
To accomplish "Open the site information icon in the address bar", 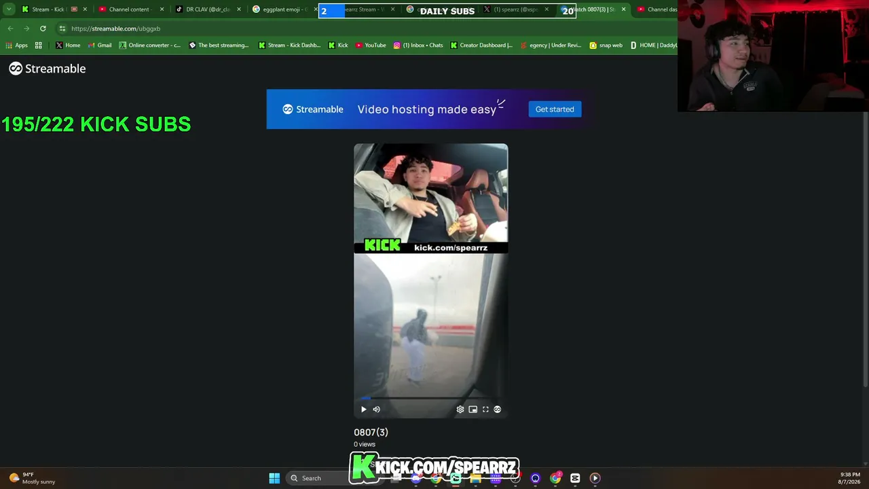I will coord(62,29).
